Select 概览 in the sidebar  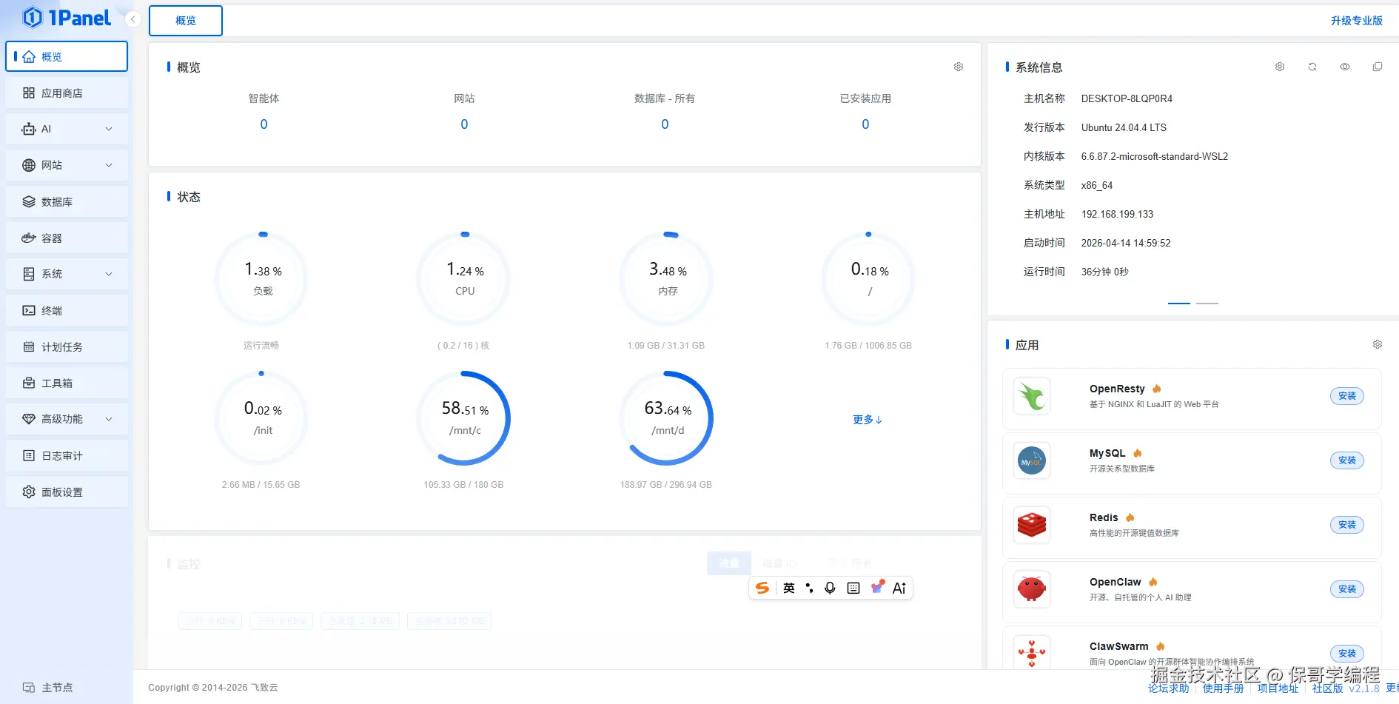[67, 56]
